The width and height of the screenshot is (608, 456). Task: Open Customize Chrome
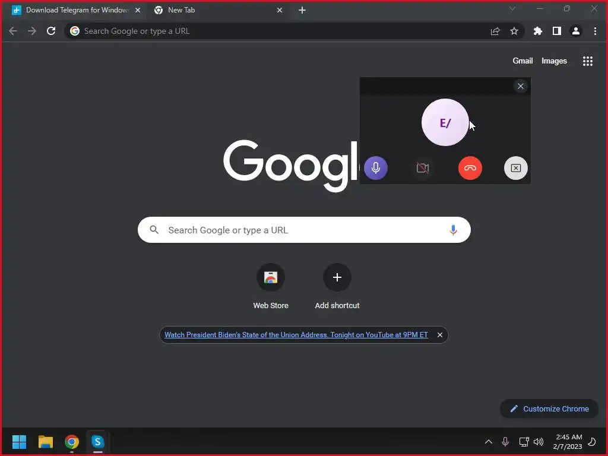(x=549, y=408)
